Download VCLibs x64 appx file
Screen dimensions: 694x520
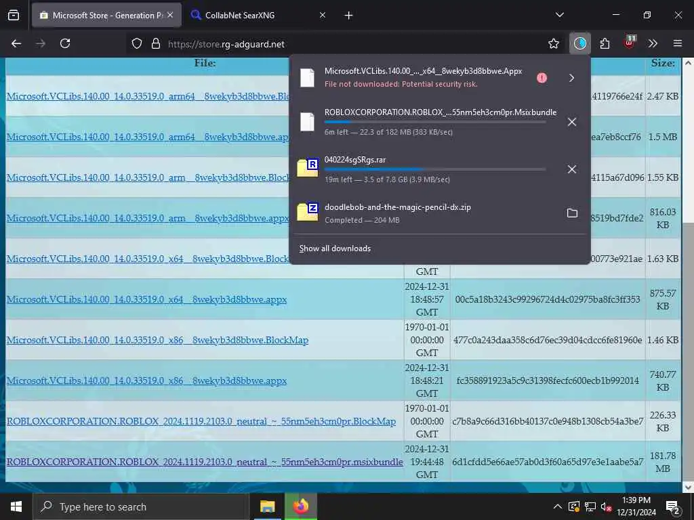coord(146,300)
